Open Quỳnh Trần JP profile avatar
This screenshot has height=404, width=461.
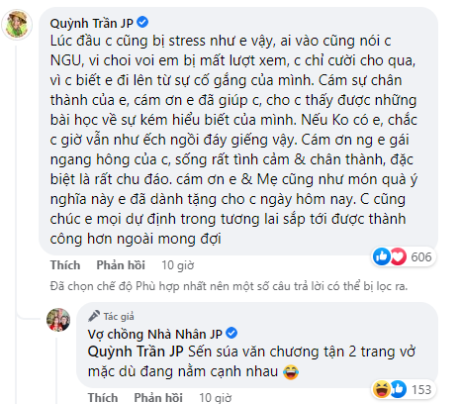tap(17, 25)
